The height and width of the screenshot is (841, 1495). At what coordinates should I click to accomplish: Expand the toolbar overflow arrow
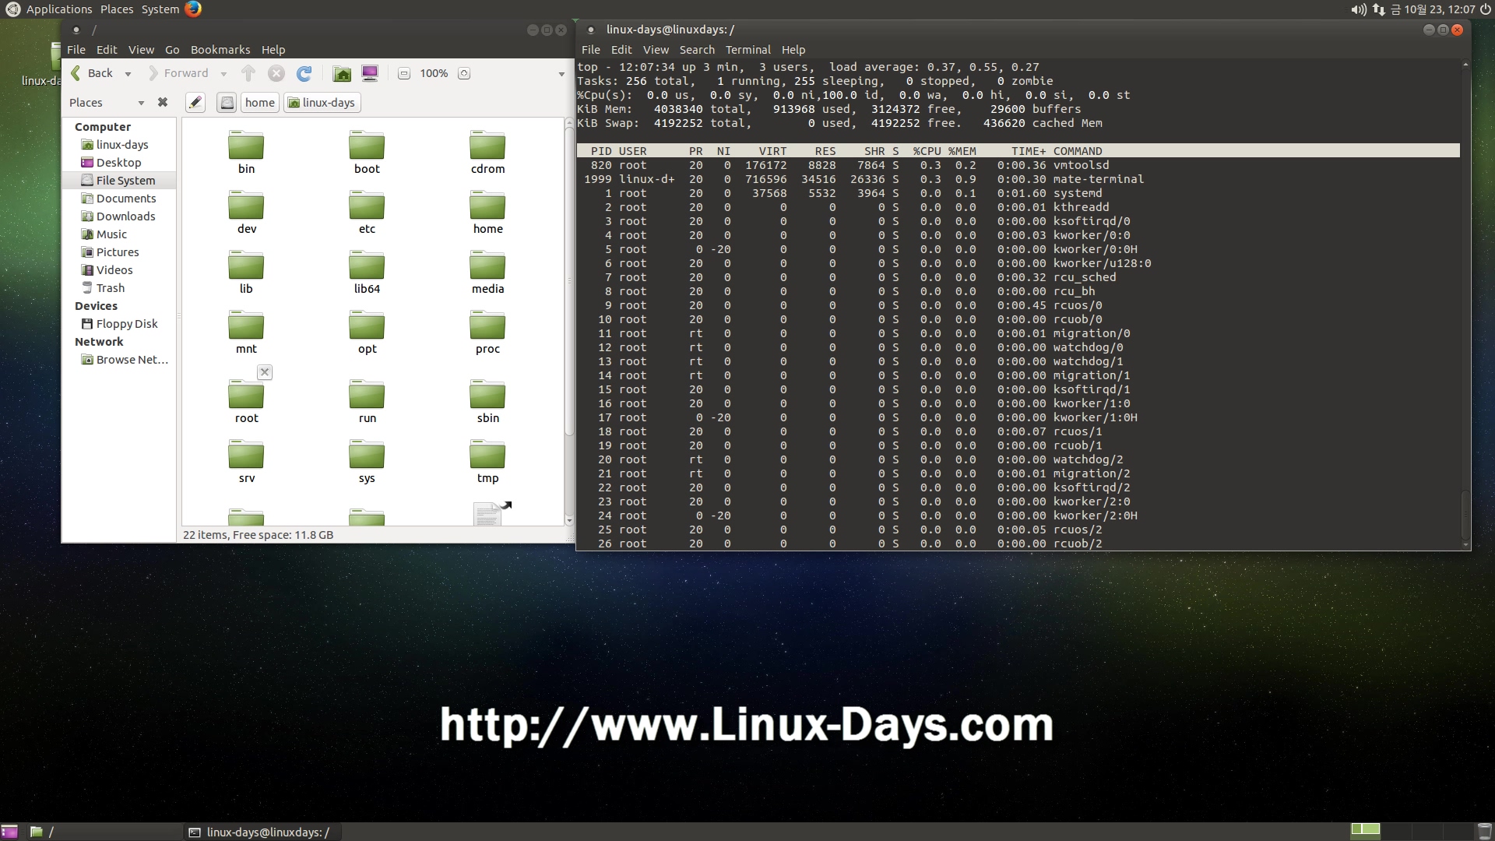(x=561, y=74)
